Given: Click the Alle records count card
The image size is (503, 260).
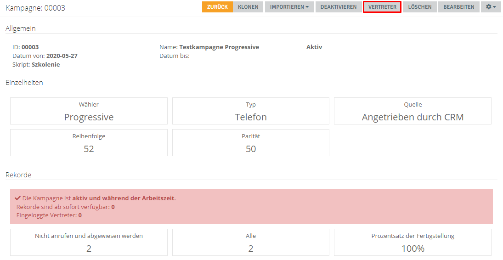Looking at the screenshot, I should point(251,243).
